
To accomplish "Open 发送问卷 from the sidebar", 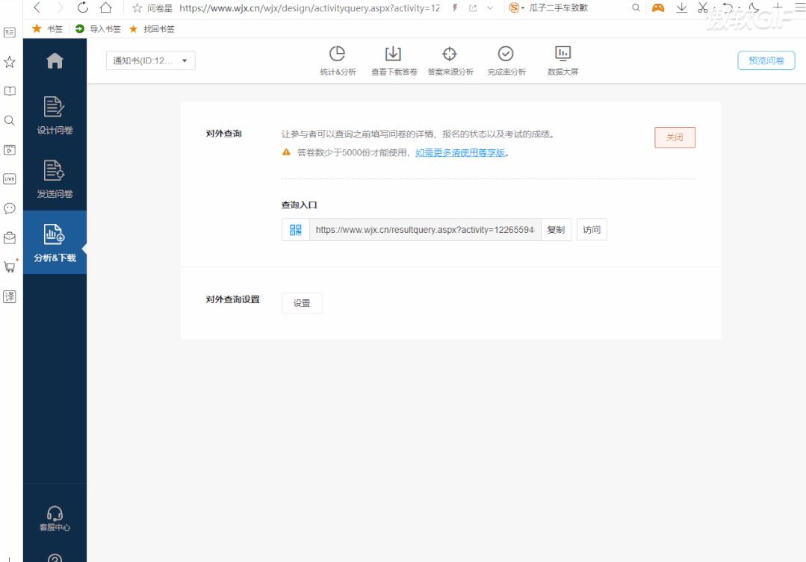I will (53, 178).
